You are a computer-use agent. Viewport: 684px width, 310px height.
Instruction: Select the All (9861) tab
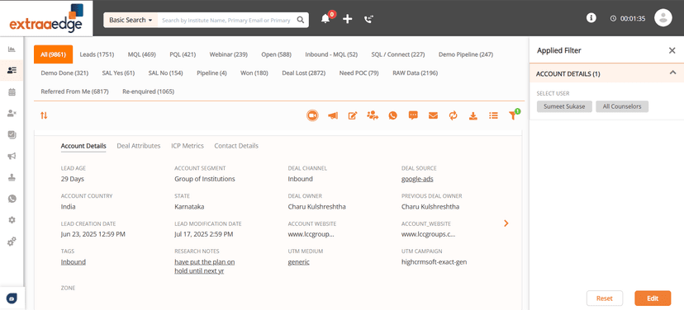53,54
